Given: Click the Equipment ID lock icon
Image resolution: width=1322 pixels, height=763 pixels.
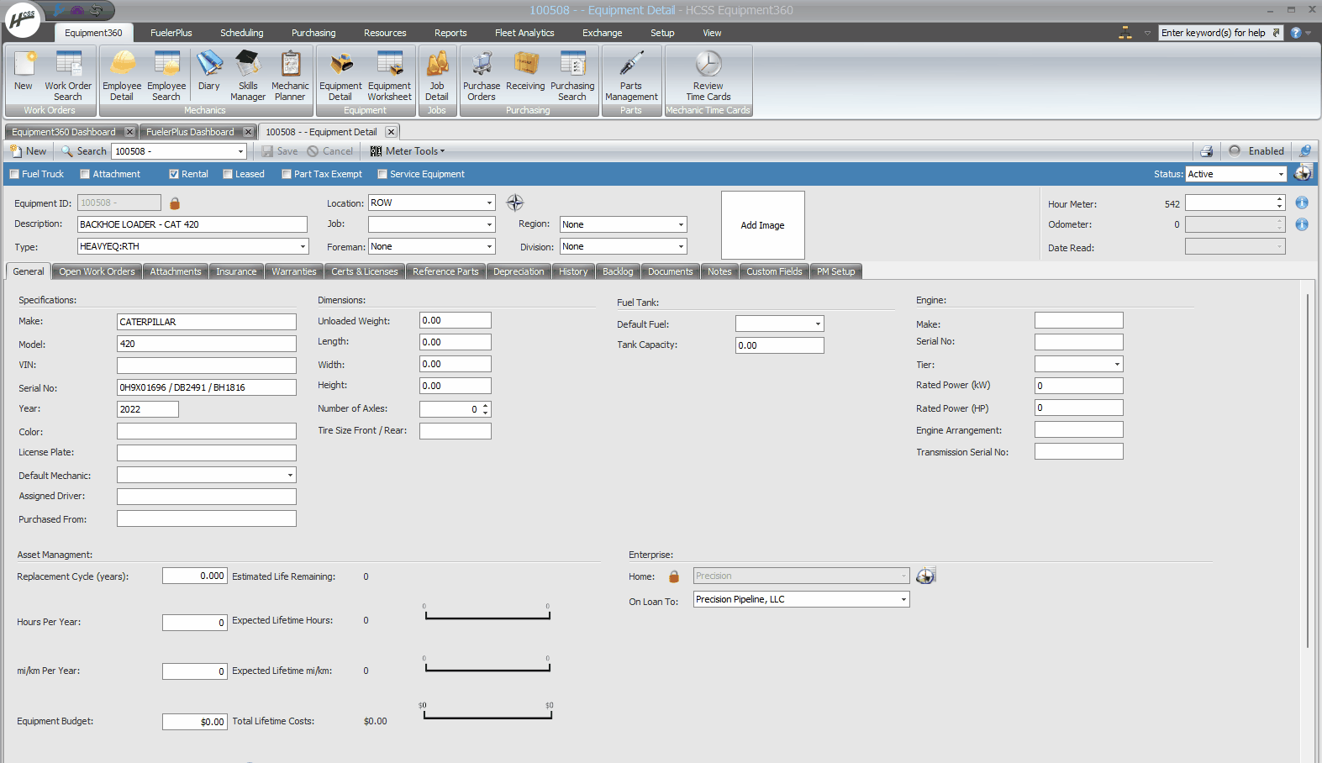Looking at the screenshot, I should (x=175, y=203).
